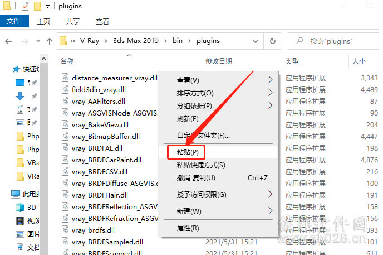Viewport: 383px width, 255px height.
Task: Click the Properties checkmark quick access icon
Action: pyautogui.click(x=25, y=6)
